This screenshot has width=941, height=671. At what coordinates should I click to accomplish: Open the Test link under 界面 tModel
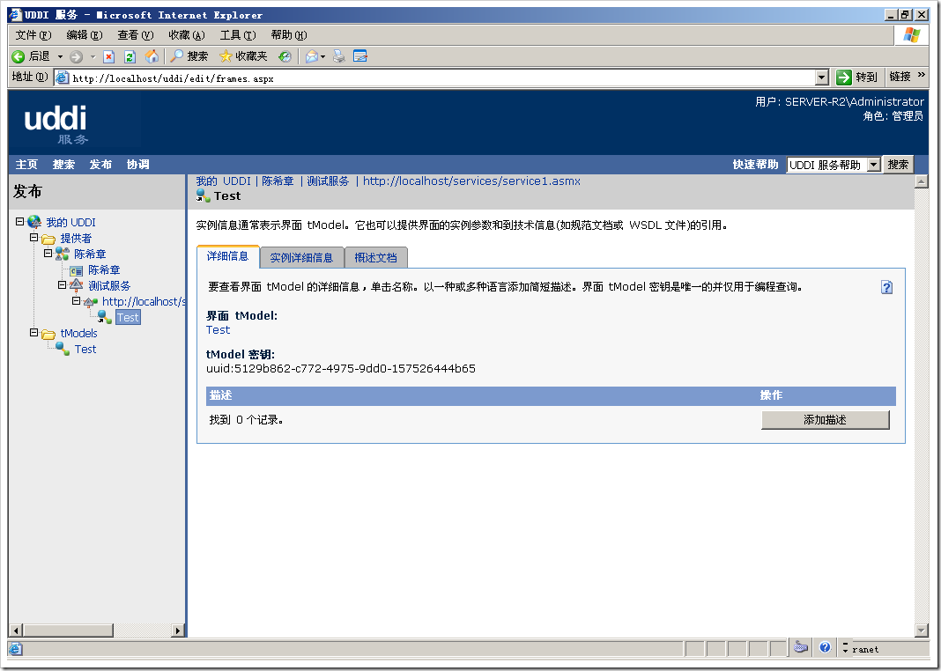218,330
